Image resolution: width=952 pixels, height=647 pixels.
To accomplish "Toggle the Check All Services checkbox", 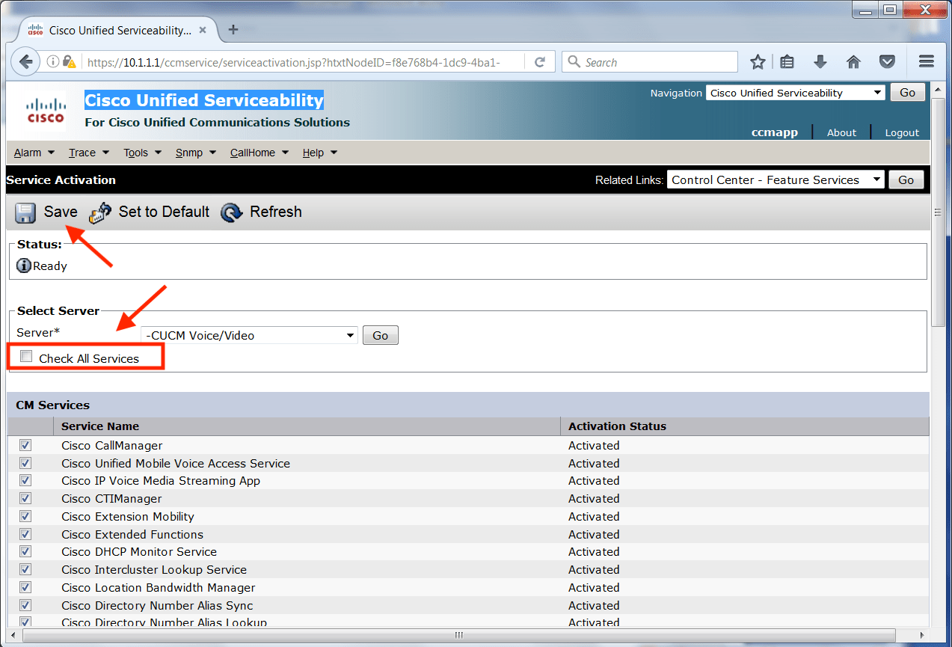I will [x=27, y=357].
